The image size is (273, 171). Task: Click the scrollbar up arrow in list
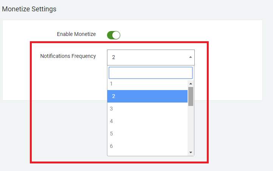191,84
